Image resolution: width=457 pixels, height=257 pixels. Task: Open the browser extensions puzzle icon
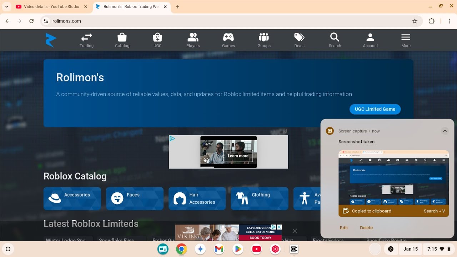[x=432, y=21]
